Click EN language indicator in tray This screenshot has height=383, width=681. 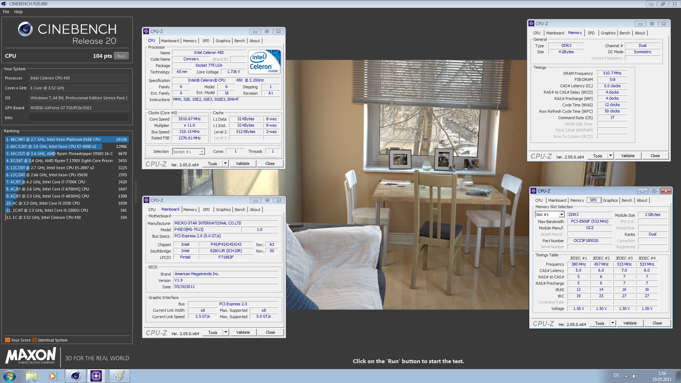tap(616, 376)
